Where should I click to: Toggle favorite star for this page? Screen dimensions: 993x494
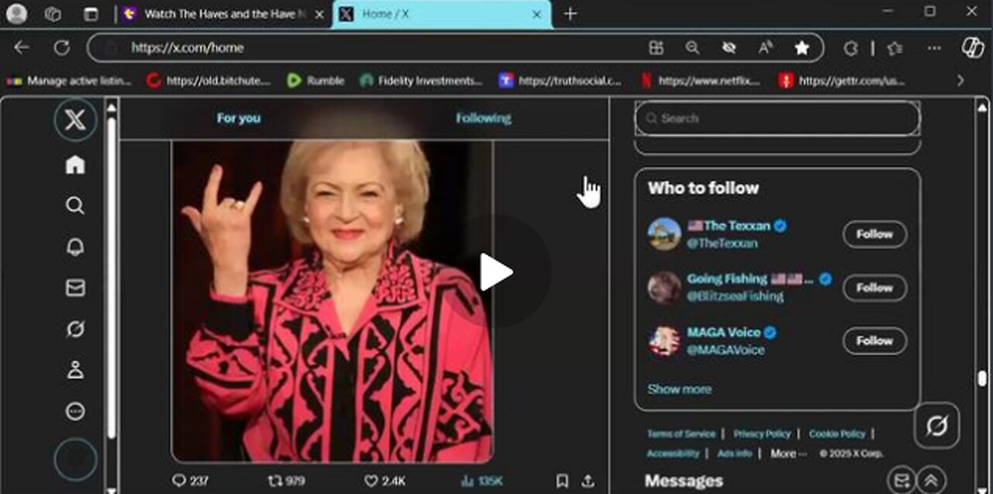[801, 47]
